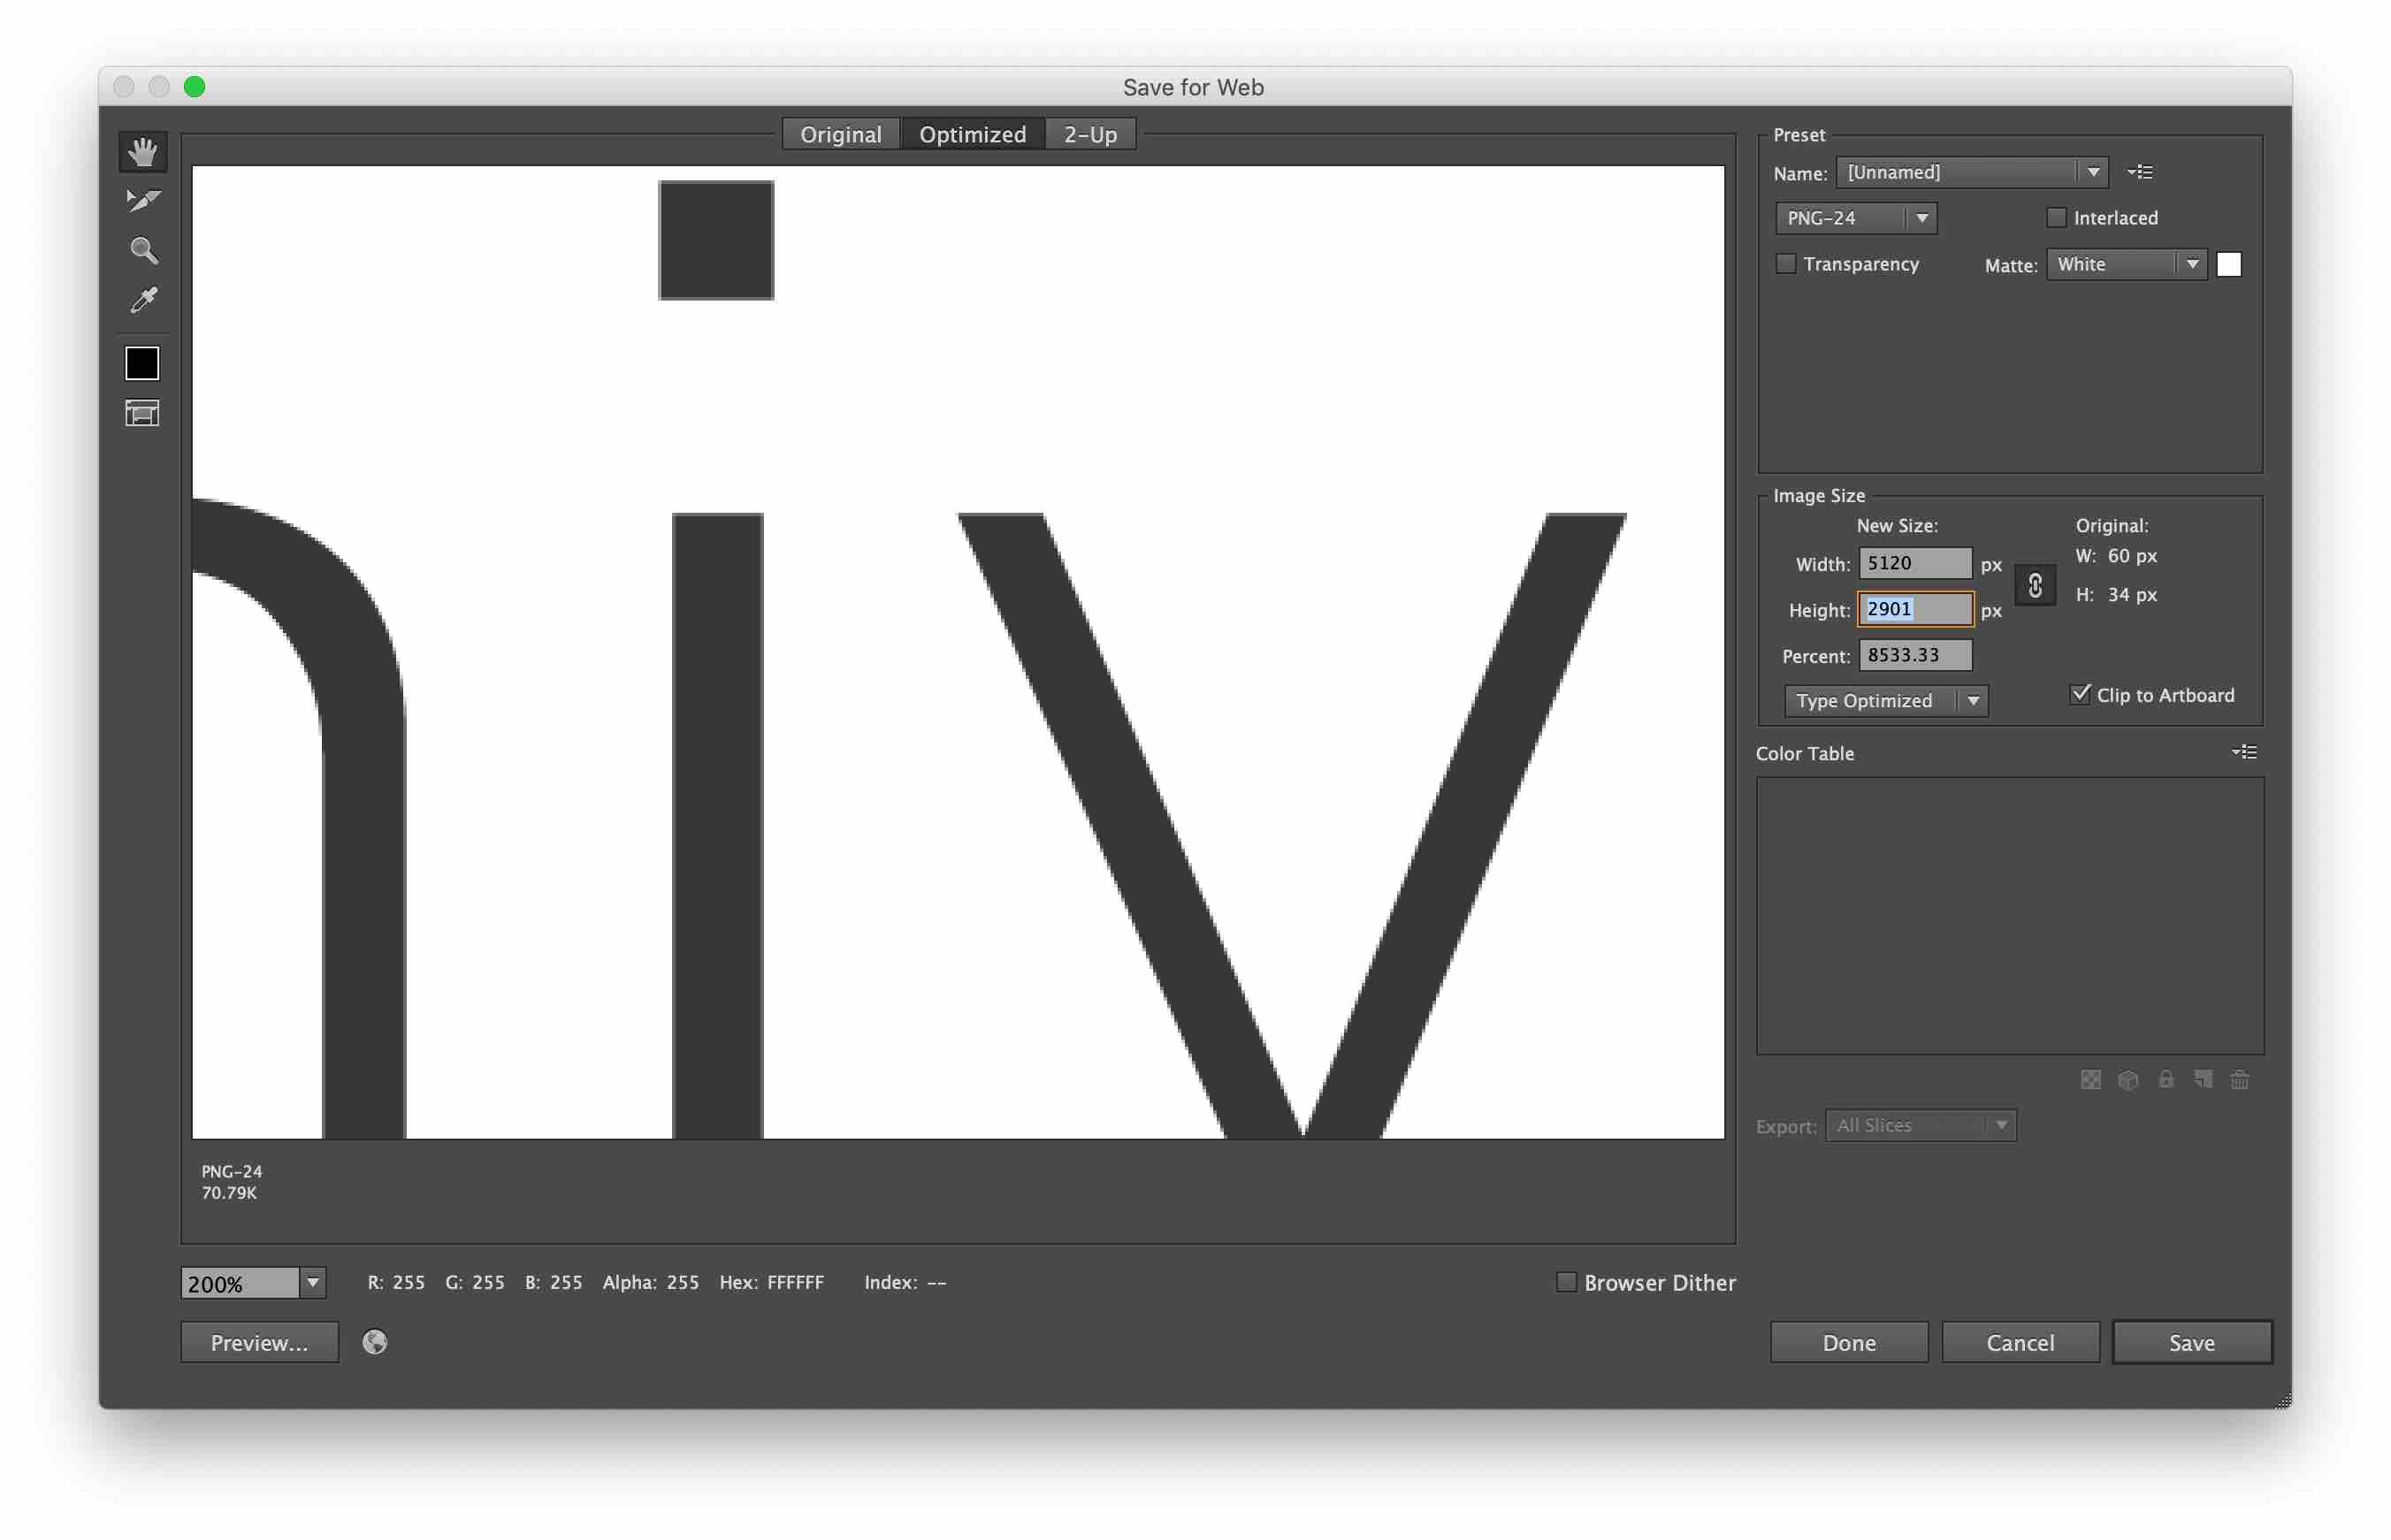Viewport: 2391px width, 1540px height.
Task: Select the Slice Select tool
Action: [143, 201]
